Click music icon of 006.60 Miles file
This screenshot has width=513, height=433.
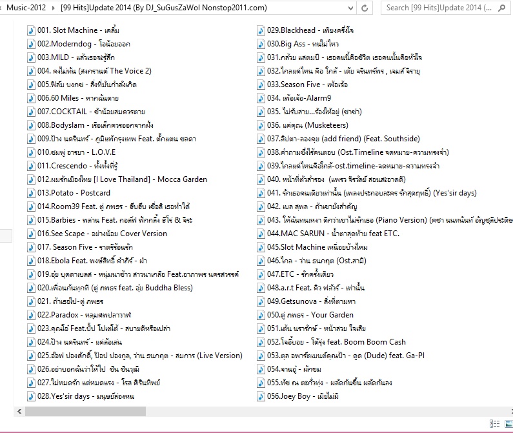pos(31,98)
